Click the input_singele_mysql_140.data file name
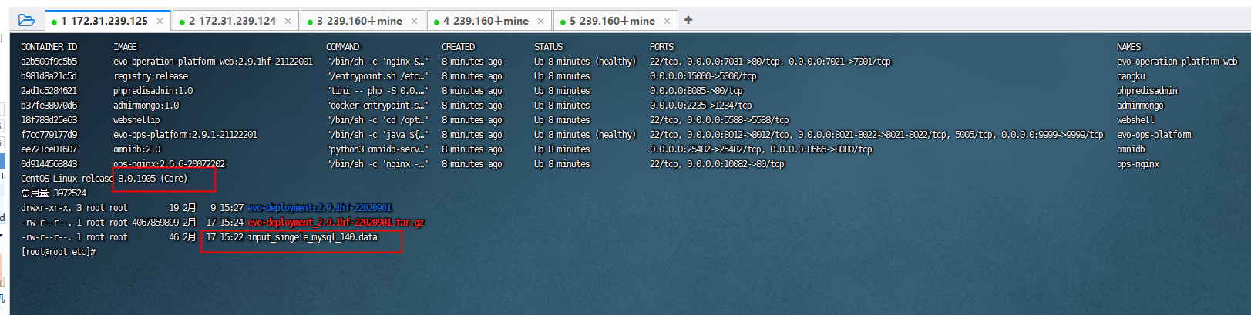 tap(312, 237)
